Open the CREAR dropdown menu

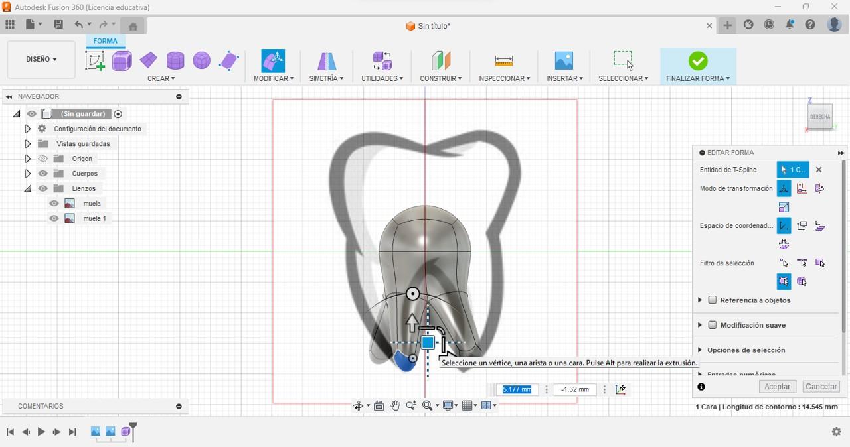(x=161, y=78)
